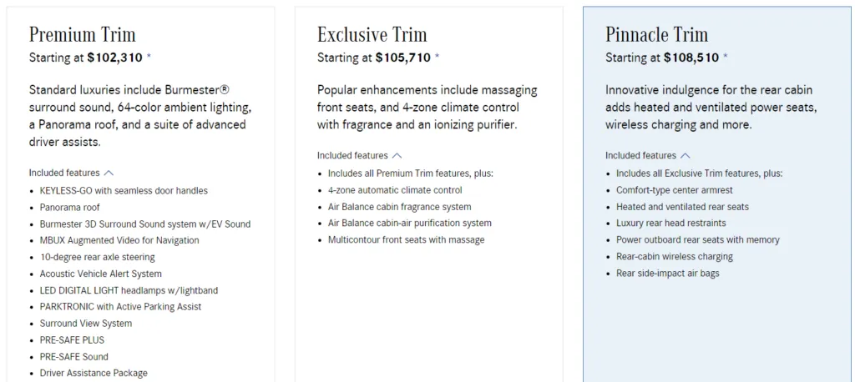This screenshot has width=855, height=382.
Task: Click the Heated and ventilated rear seats item
Action: (682, 207)
